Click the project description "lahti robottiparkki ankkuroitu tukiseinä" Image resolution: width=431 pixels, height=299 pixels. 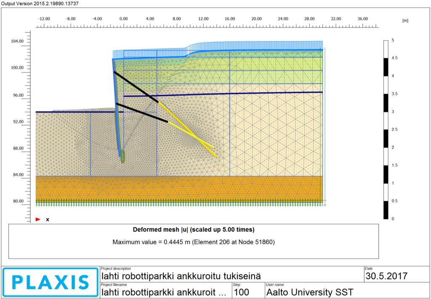181,275
